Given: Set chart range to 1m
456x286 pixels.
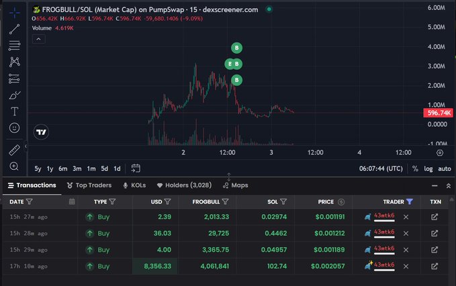Looking at the screenshot, I should [x=91, y=169].
